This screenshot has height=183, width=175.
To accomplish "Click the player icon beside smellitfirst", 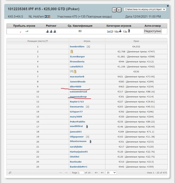I will [x=87, y=127].
